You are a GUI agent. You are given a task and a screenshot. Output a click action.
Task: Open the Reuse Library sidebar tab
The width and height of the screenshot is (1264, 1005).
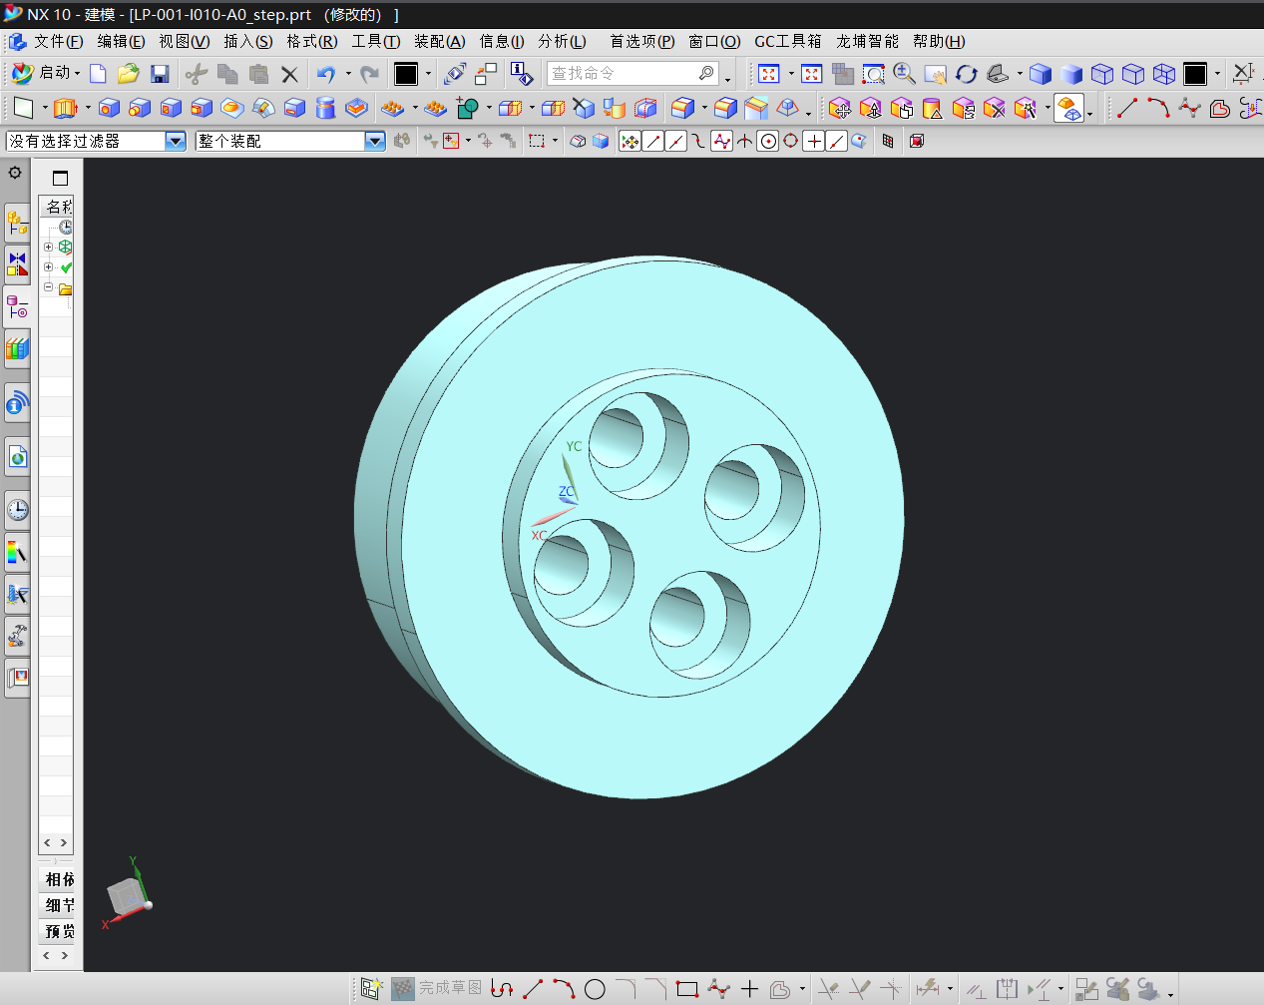17,348
